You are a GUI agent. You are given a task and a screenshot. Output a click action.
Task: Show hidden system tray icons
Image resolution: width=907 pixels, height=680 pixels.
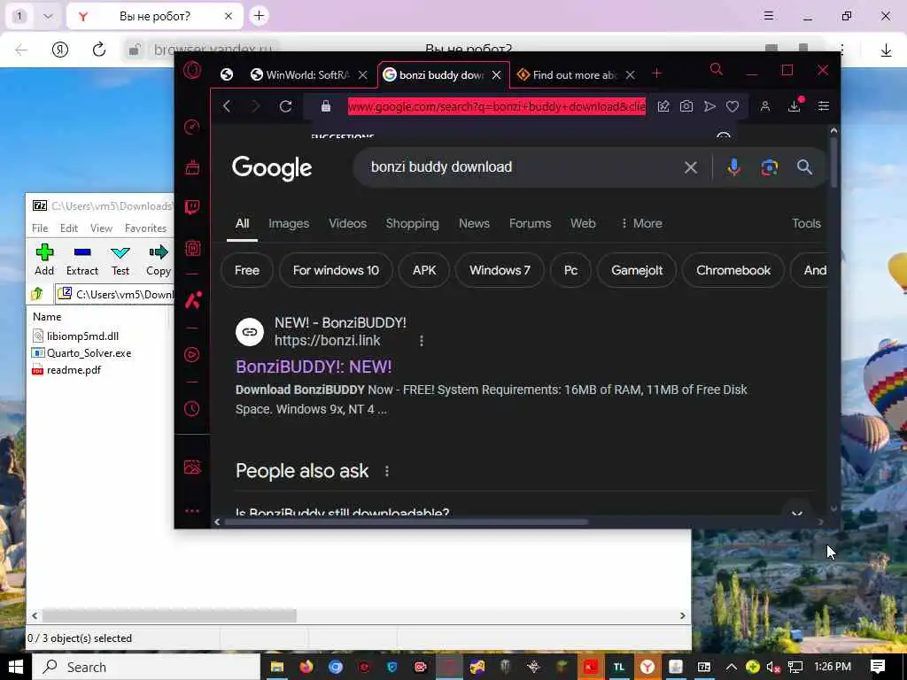(731, 667)
